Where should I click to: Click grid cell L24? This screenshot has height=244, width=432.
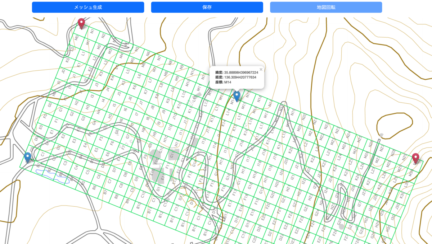[339, 156]
